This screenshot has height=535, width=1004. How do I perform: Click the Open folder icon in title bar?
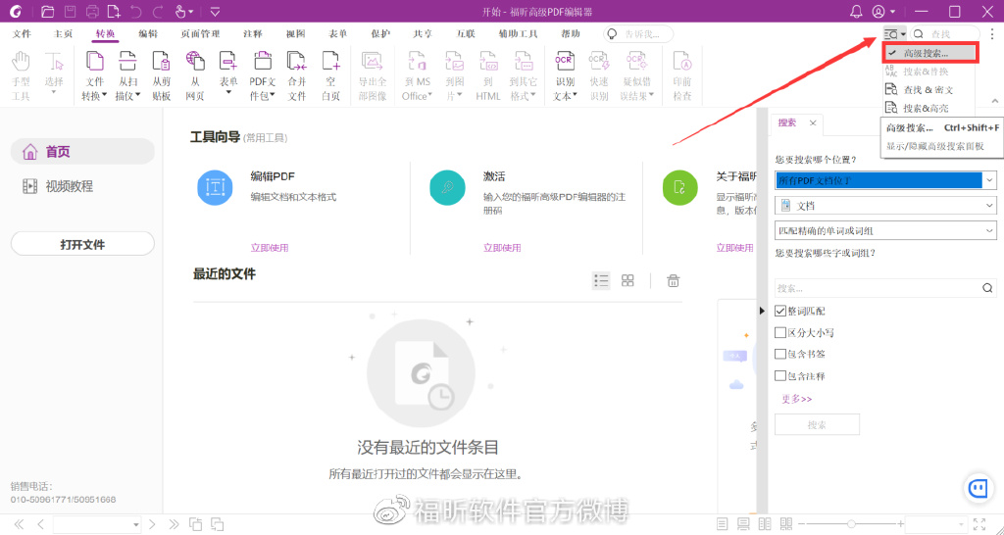click(47, 12)
